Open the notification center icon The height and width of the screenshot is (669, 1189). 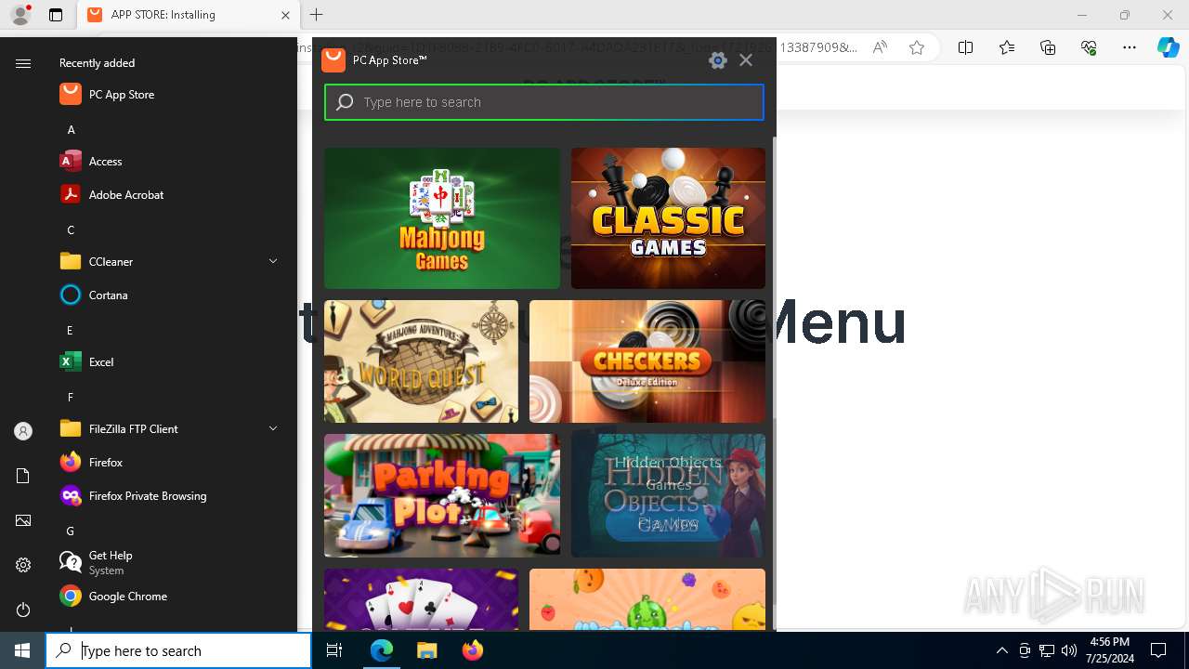coord(1158,650)
